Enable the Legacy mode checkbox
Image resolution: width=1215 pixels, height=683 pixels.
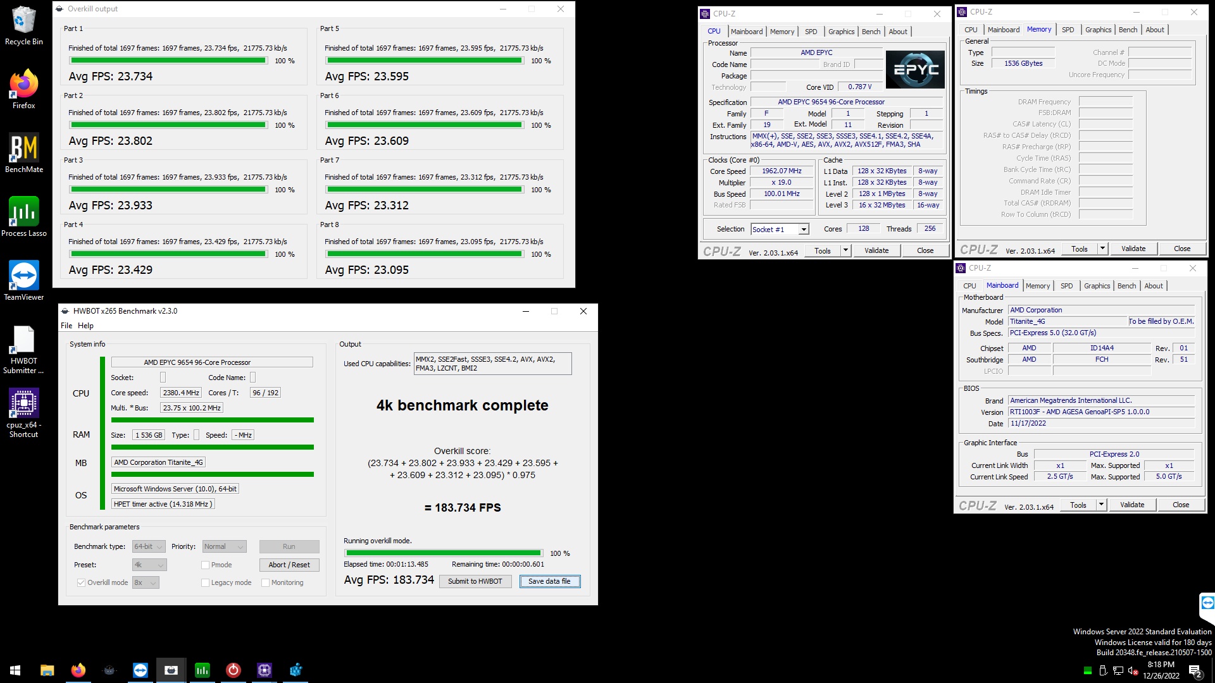click(205, 582)
